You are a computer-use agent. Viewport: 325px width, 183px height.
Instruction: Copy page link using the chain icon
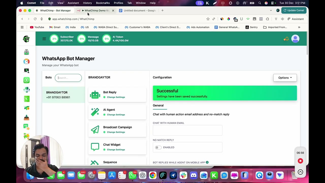tap(214, 19)
